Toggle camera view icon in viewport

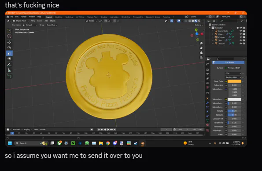tap(201, 53)
